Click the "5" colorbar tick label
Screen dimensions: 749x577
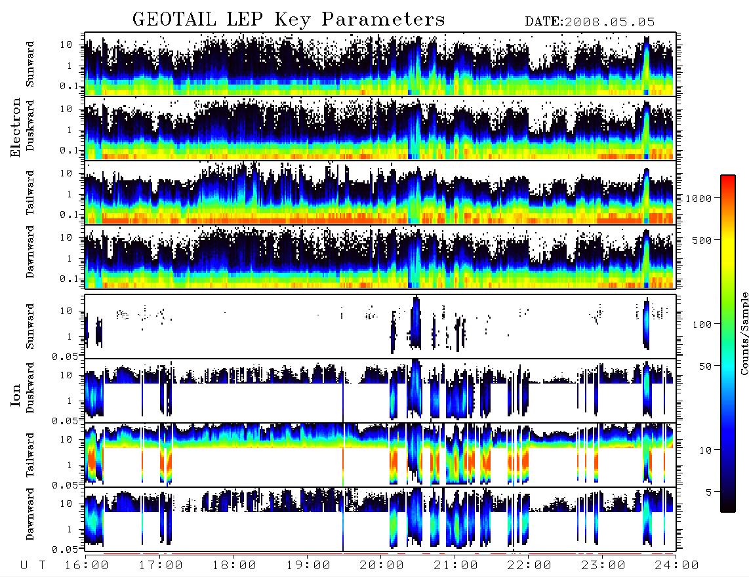pos(708,492)
